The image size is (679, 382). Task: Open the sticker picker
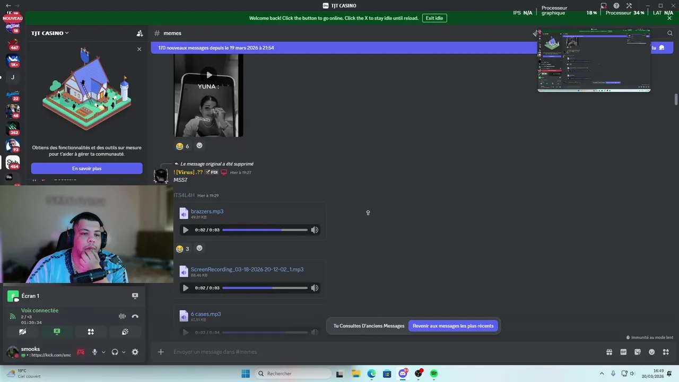[638, 352]
